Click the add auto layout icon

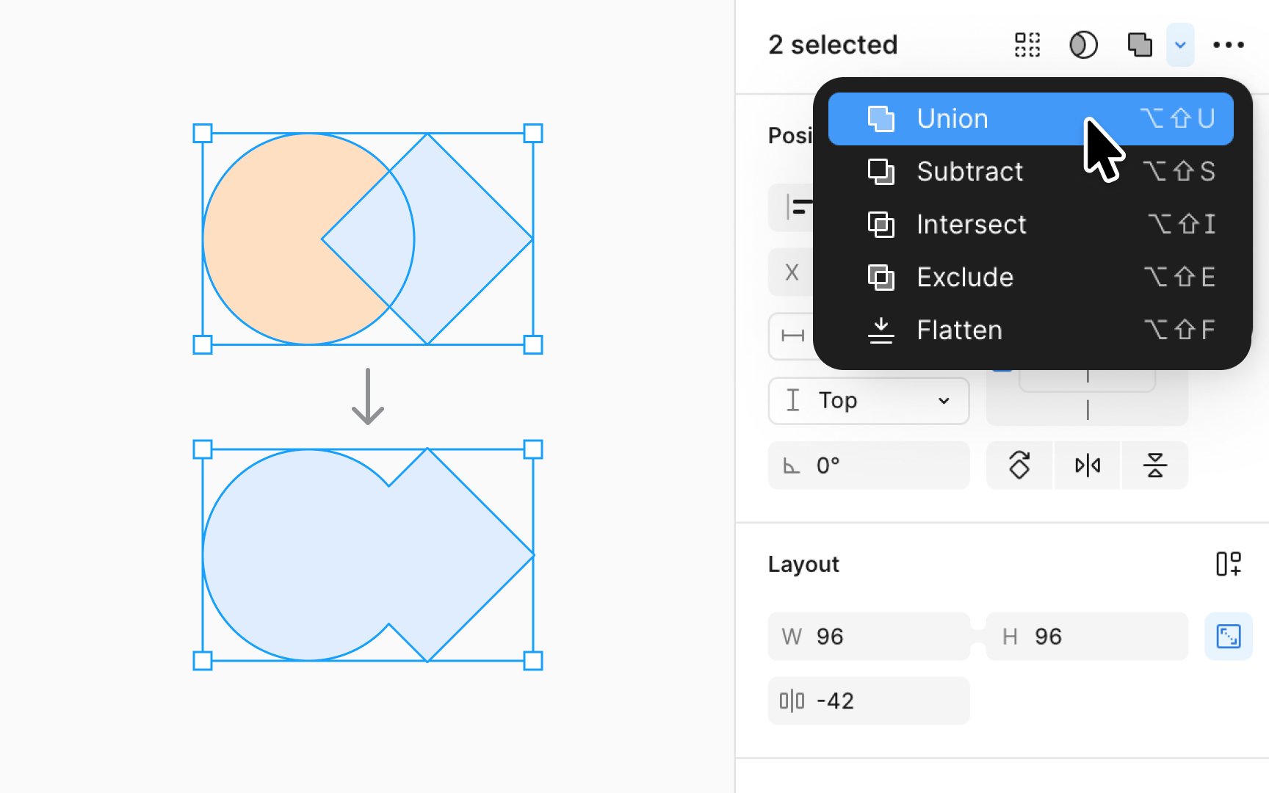click(1229, 564)
